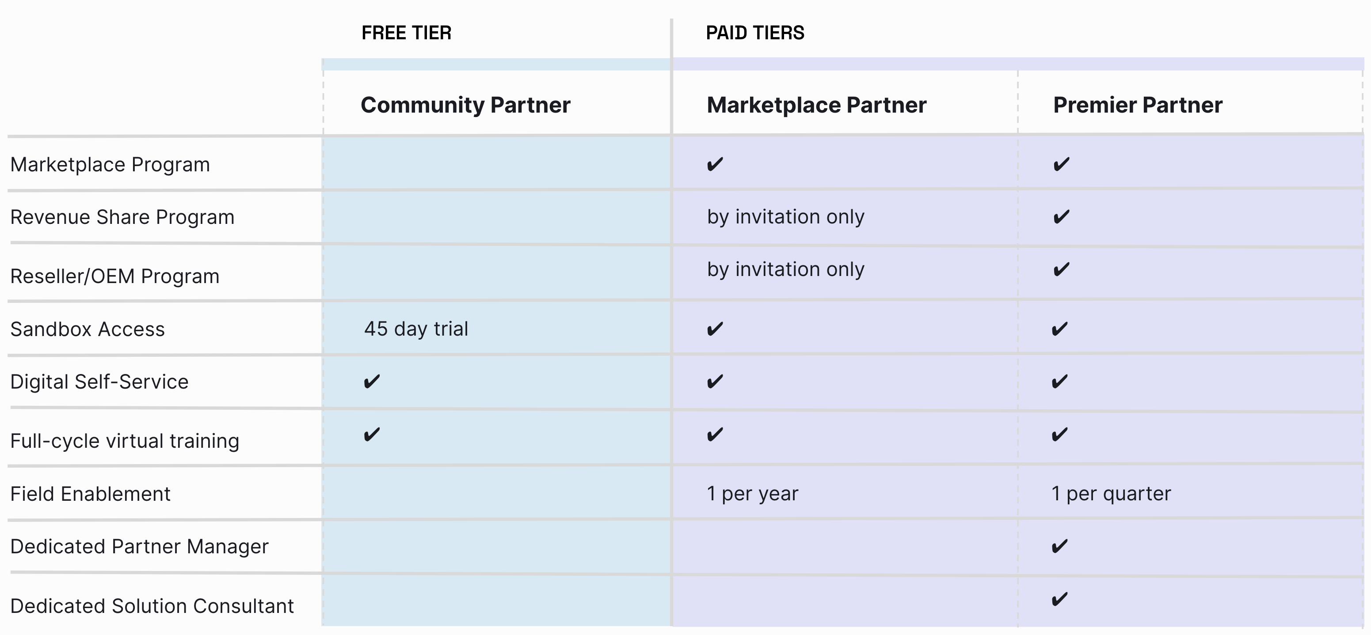1371x635 pixels.
Task: Select the FREE TIER heading
Action: click(406, 33)
